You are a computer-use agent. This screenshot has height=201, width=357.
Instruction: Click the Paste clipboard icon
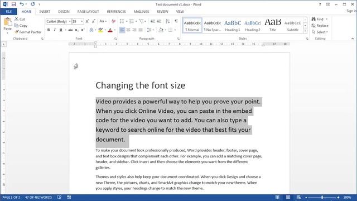click(x=7, y=22)
